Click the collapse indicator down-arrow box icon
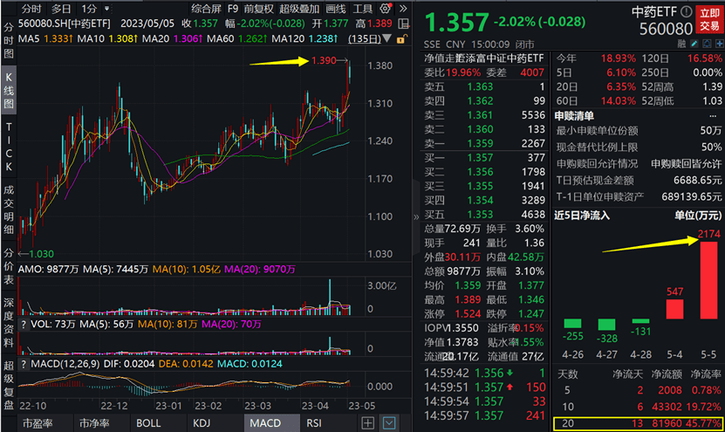725x432 pixels. [x=389, y=423]
